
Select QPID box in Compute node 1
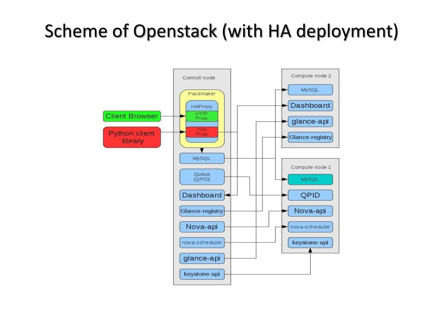point(310,195)
